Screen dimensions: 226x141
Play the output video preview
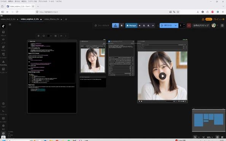[162, 76]
